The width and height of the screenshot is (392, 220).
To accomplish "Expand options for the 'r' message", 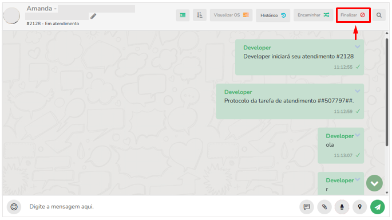I will tap(358, 179).
